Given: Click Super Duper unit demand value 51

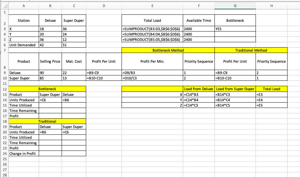Looking at the screenshot, I should coord(74,45).
